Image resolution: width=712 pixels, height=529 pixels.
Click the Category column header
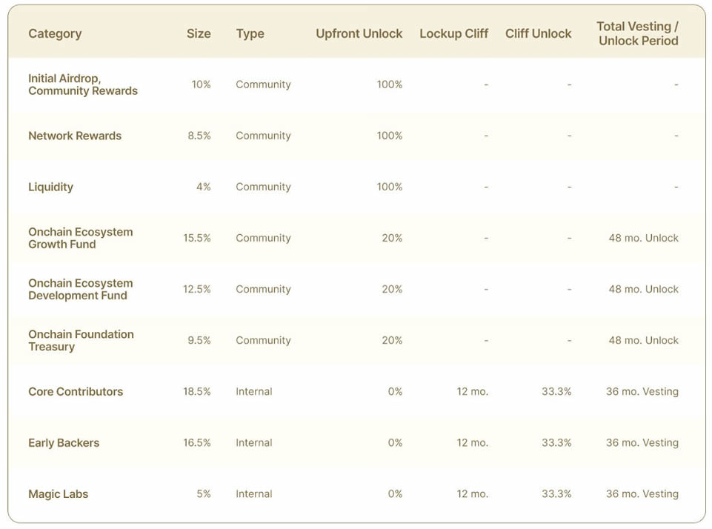(55, 33)
